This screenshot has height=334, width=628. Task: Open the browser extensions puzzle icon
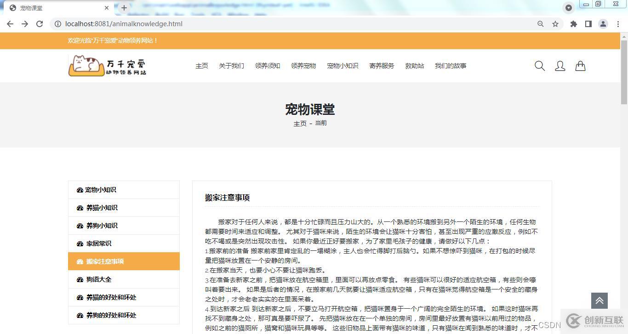point(573,24)
